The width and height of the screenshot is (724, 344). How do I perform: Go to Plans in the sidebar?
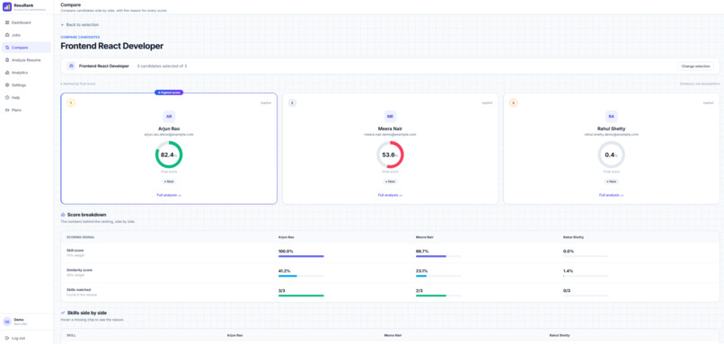coord(26,110)
